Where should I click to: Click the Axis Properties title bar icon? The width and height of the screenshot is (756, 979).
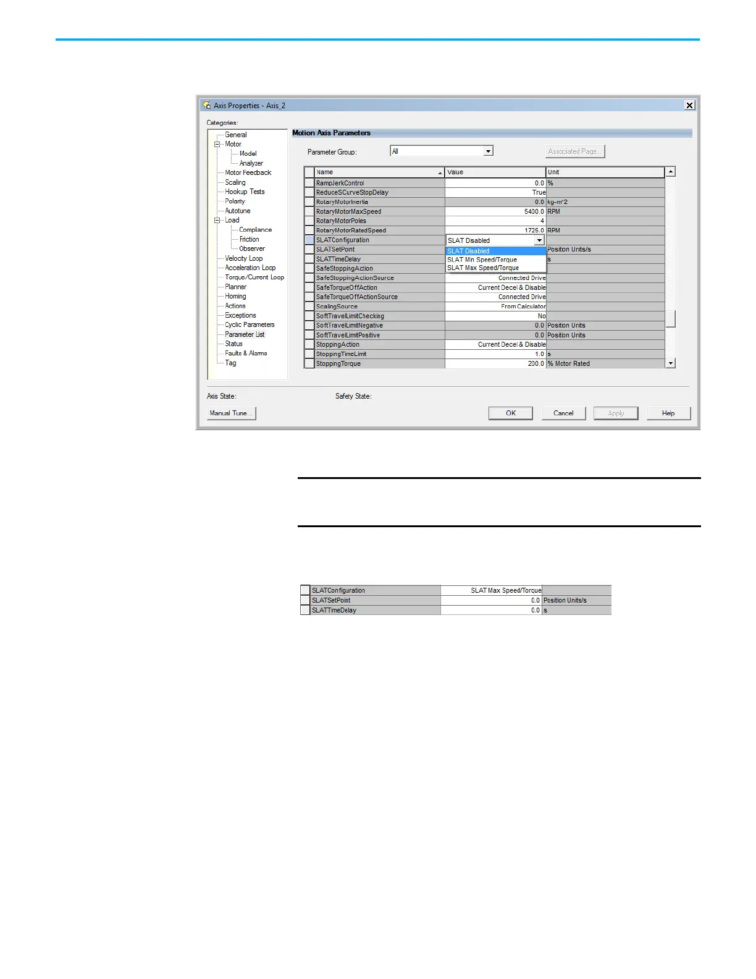207,106
